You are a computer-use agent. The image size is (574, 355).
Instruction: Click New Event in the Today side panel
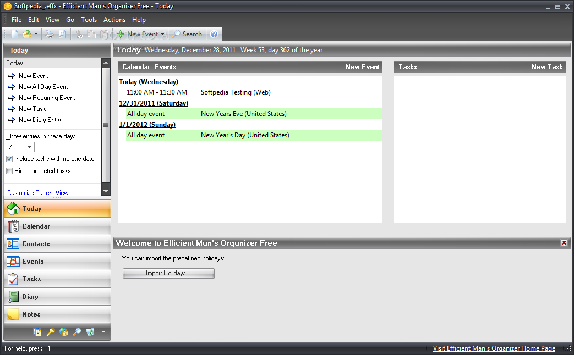tap(34, 76)
